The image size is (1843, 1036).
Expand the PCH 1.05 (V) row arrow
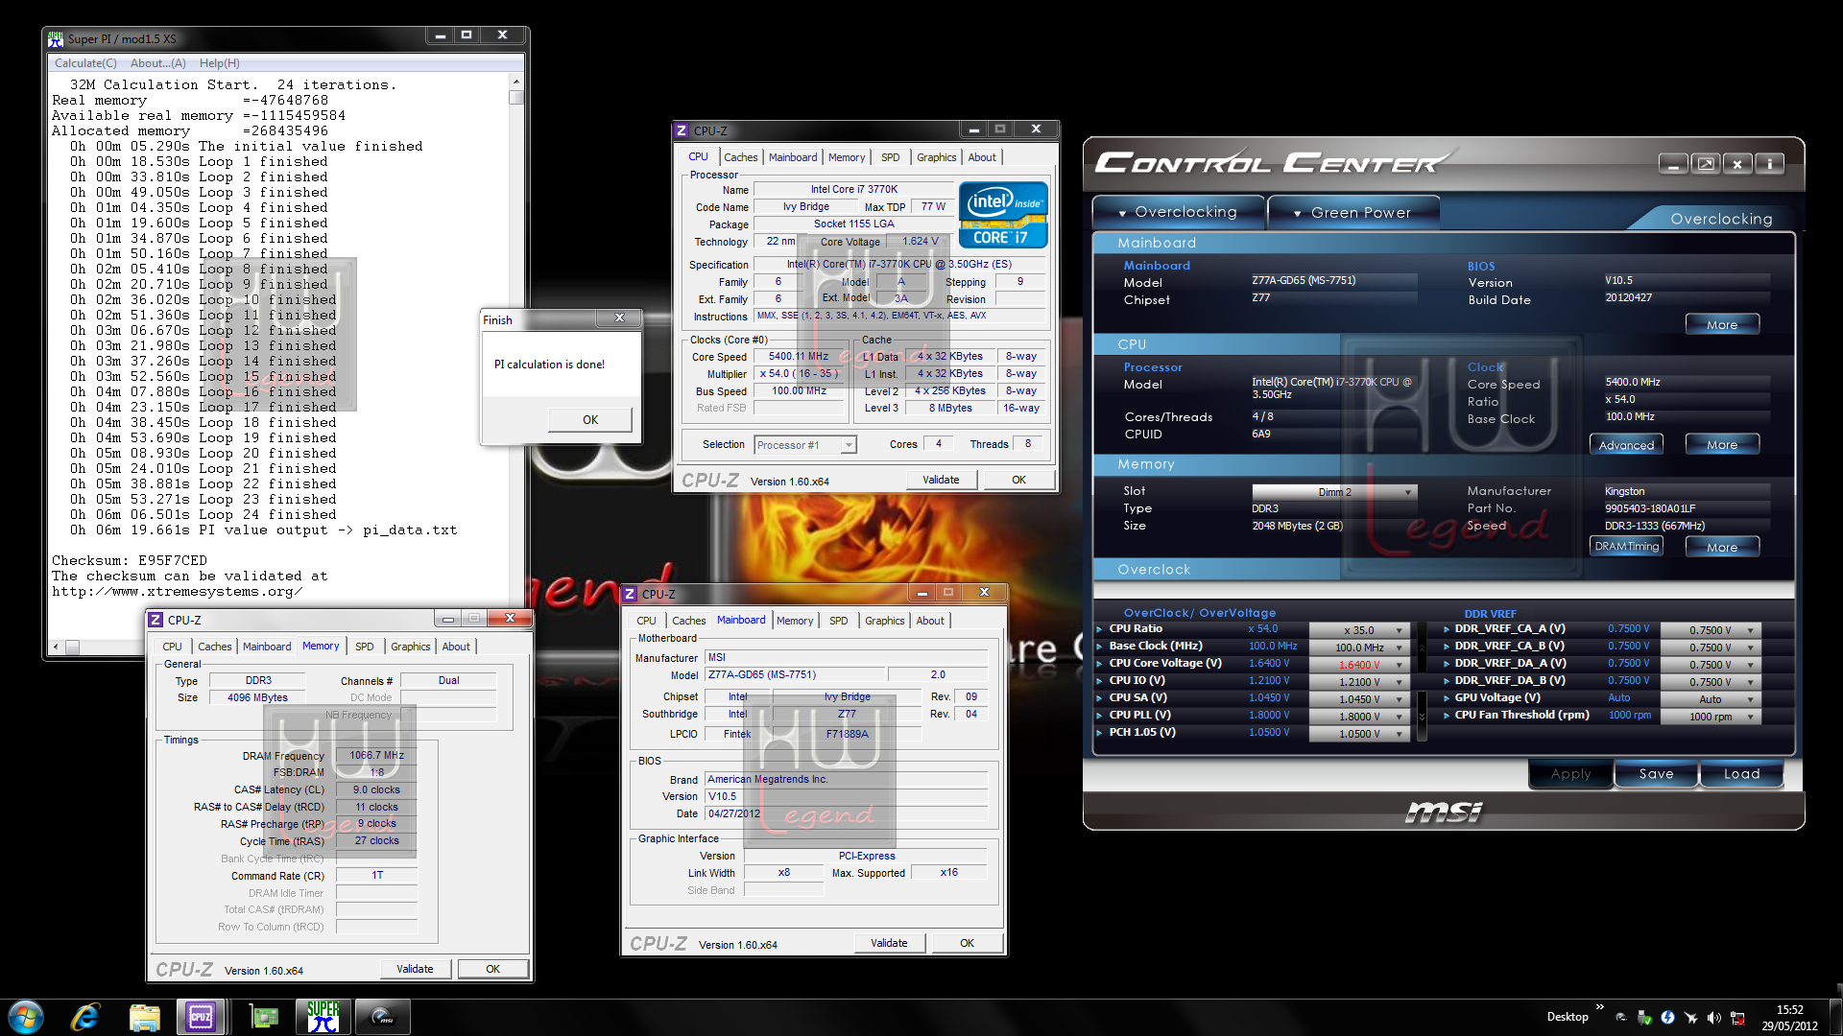tap(1100, 733)
